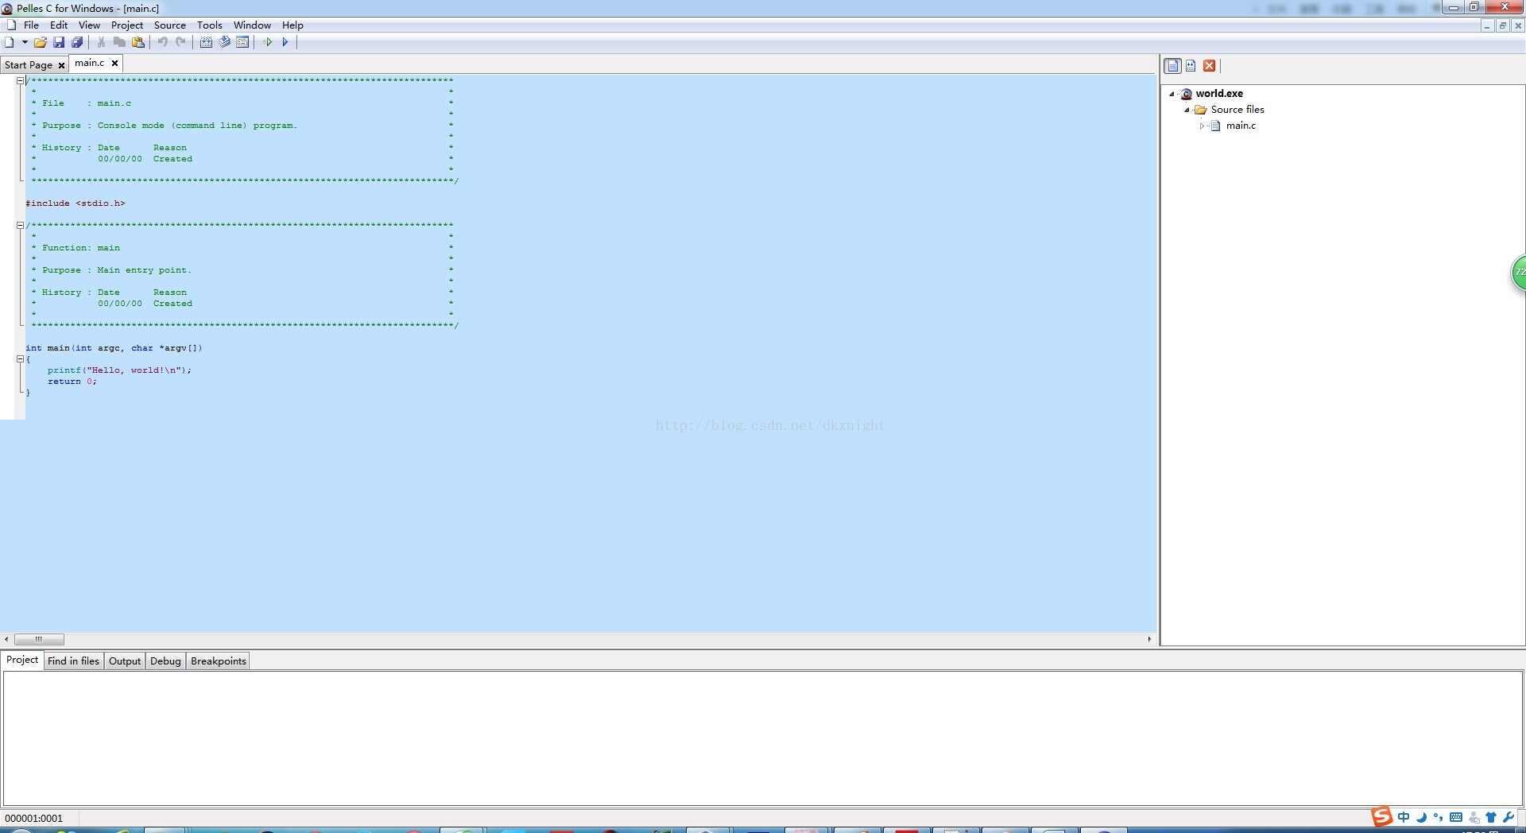Switch to the Start Page tab
This screenshot has width=1526, height=833.
pos(29,65)
